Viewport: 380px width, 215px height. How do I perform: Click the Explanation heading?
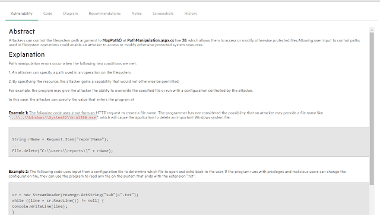pyautogui.click(x=27, y=54)
